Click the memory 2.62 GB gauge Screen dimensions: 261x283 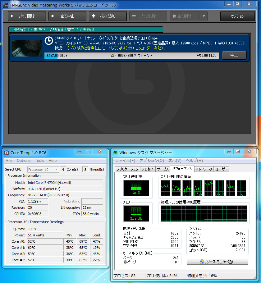(x=136, y=213)
